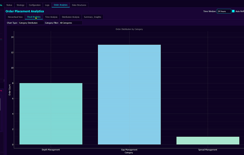The width and height of the screenshot is (244, 155).
Task: Select the Order Analytics tab
Action: click(x=61, y=5)
